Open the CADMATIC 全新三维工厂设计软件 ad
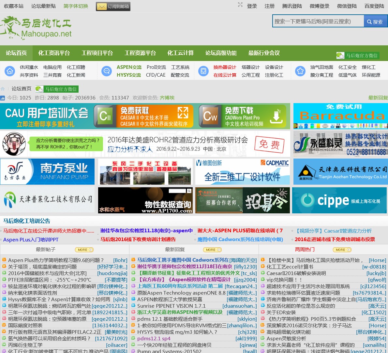388x353 pixels. [243, 172]
